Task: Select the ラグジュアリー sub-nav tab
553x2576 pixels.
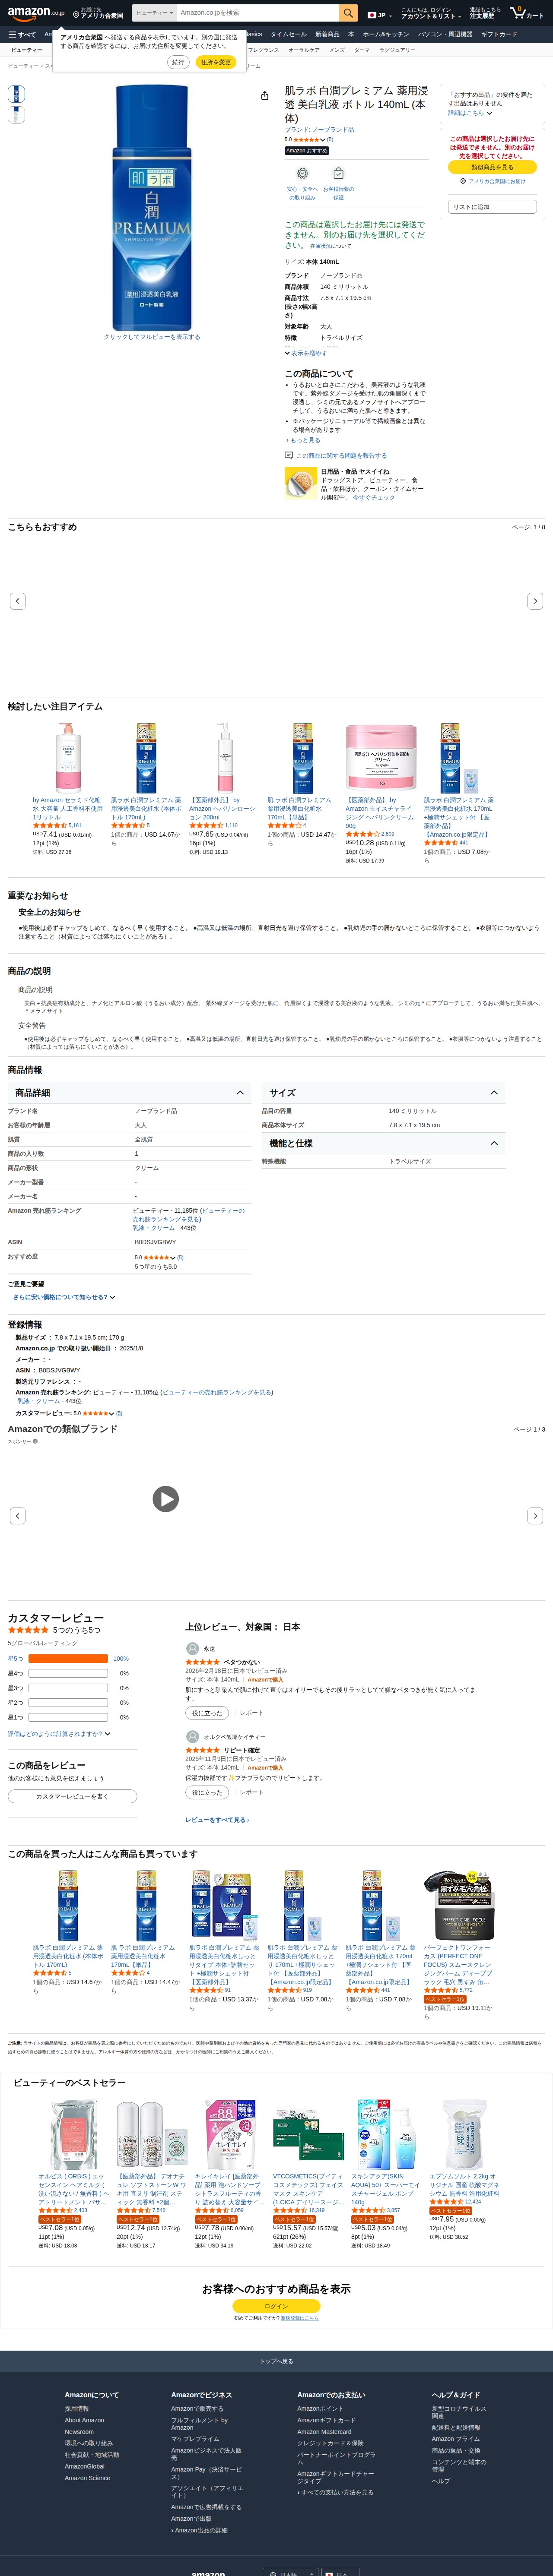Action: [397, 50]
